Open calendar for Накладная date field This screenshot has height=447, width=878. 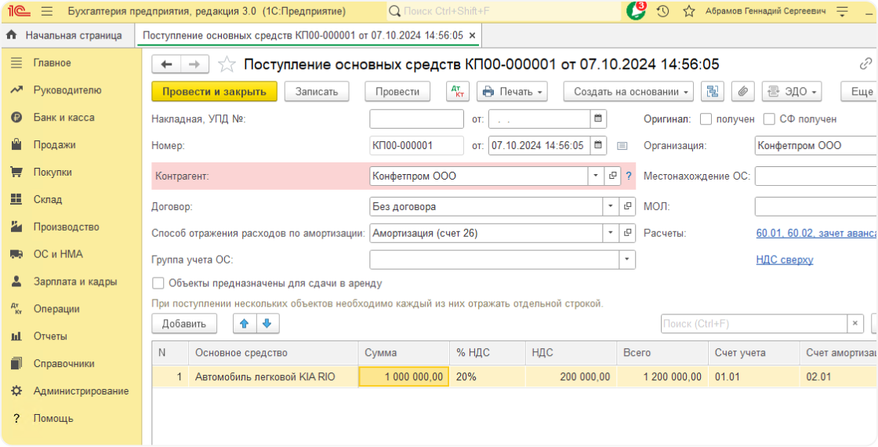click(598, 118)
